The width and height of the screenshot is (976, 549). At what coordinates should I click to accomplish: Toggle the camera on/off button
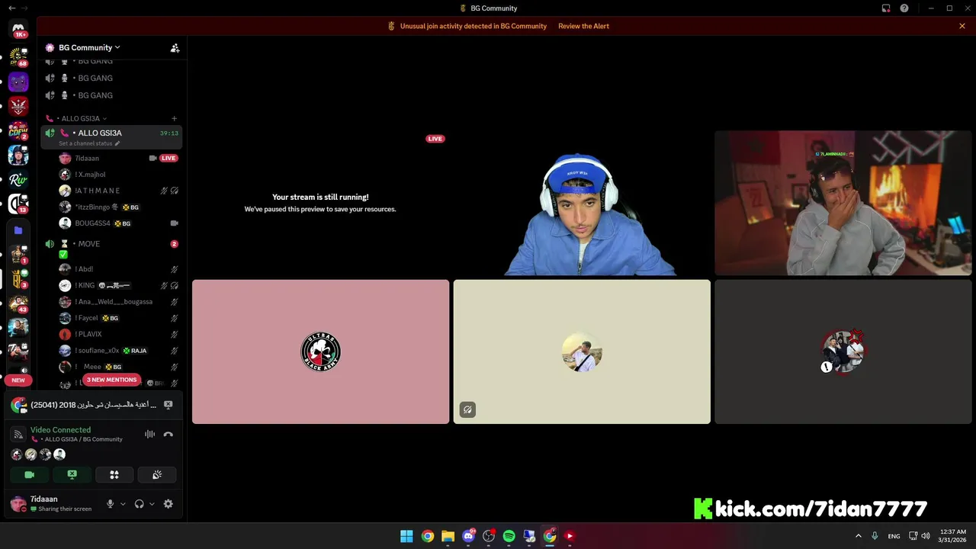pyautogui.click(x=29, y=474)
